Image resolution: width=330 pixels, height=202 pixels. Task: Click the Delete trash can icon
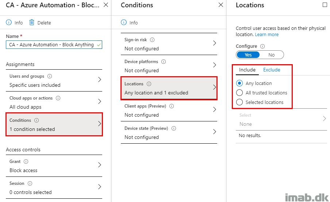tap(31, 22)
